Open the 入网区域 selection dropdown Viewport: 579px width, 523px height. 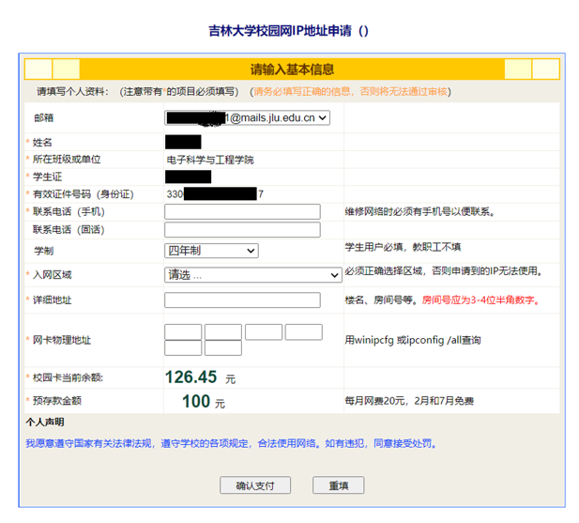coord(253,275)
